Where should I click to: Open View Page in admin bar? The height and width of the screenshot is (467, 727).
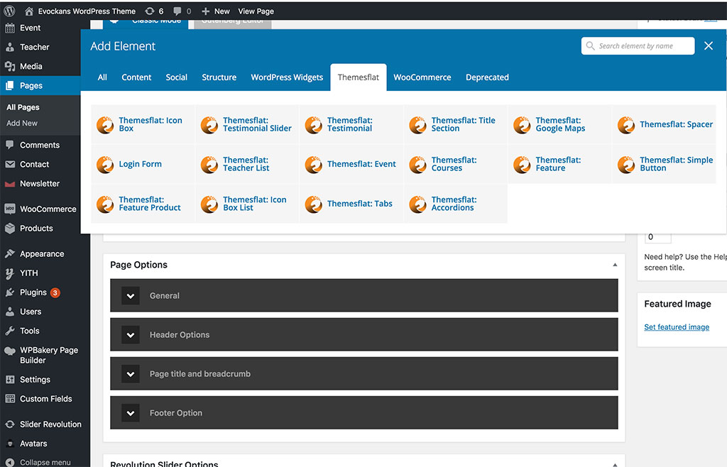[x=256, y=11]
